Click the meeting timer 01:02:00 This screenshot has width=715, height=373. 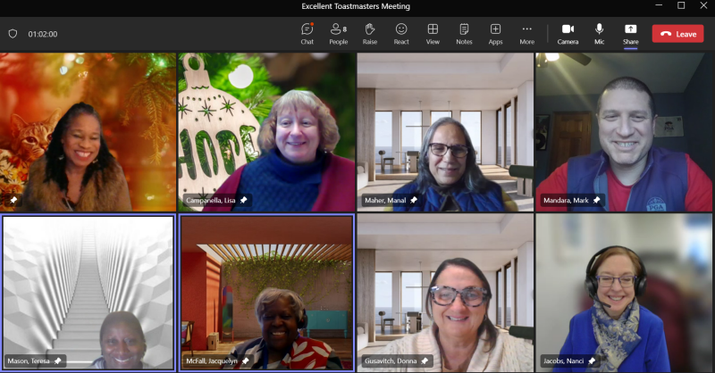(42, 34)
